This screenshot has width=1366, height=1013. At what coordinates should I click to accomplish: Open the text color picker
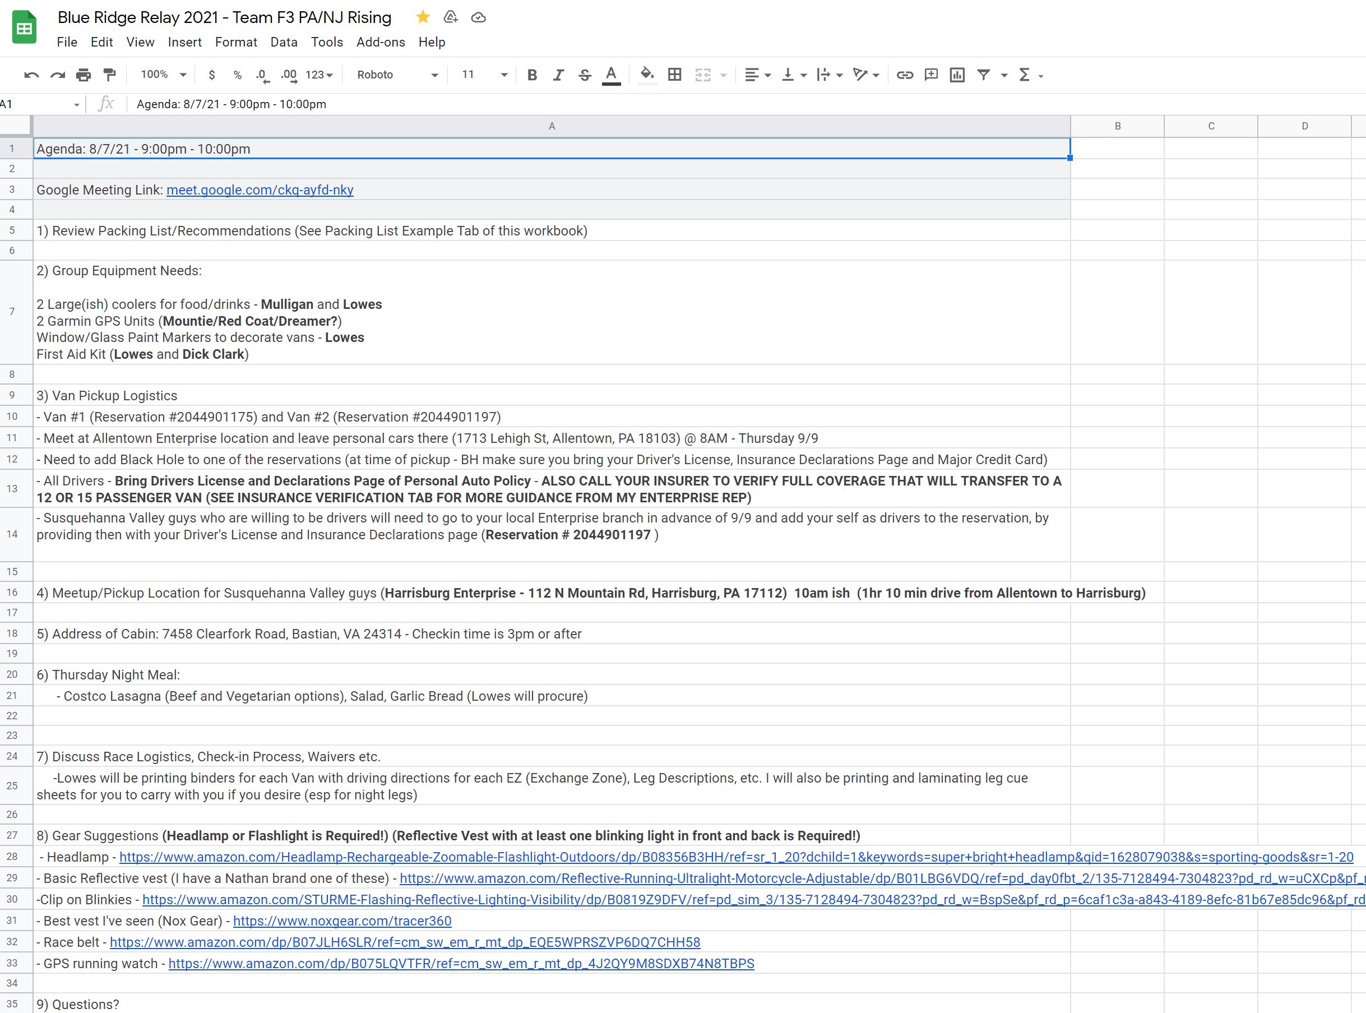coord(612,75)
